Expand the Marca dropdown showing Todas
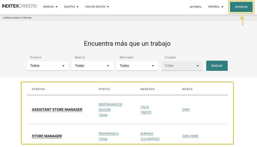The image size is (257, 147). 92,66
